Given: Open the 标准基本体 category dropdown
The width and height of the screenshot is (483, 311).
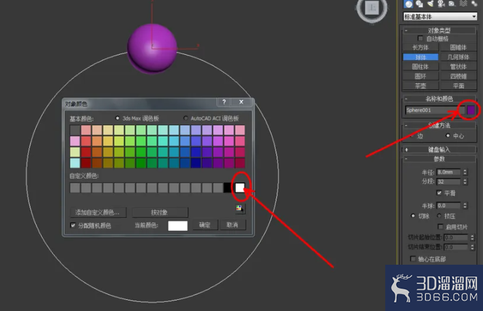Looking at the screenshot, I should [440, 16].
